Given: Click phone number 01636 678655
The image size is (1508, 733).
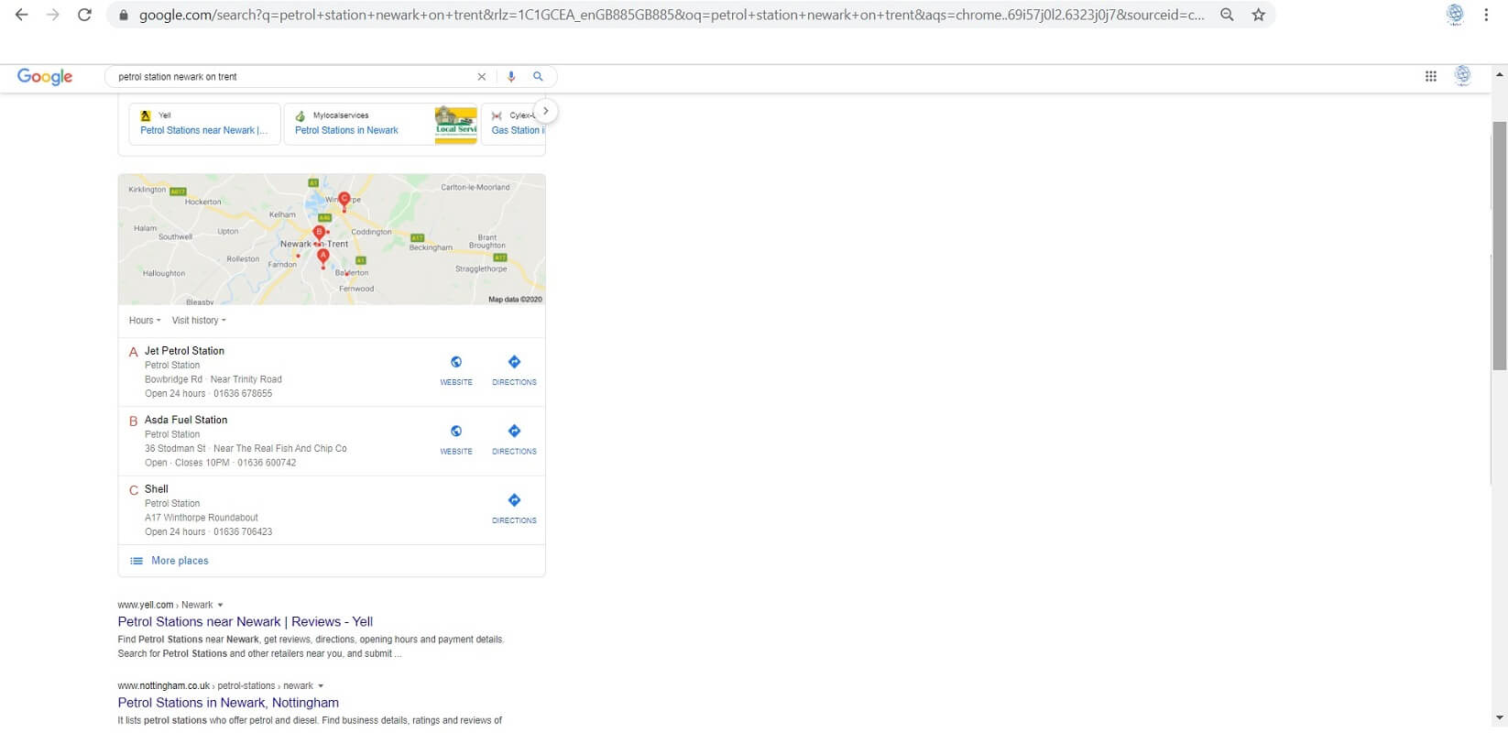Looking at the screenshot, I should [x=243, y=394].
